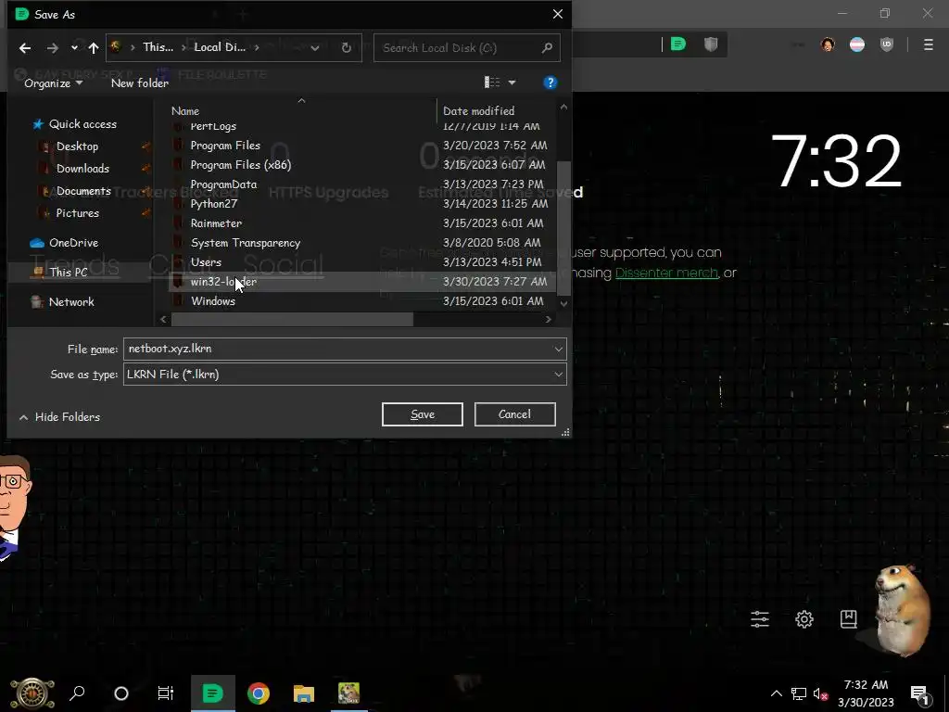Refresh the Local Disk folder view
Screen dimensions: 949x712
coord(347,48)
